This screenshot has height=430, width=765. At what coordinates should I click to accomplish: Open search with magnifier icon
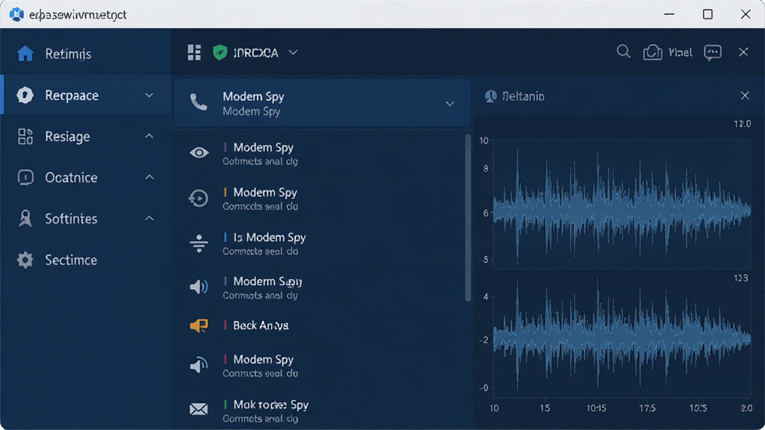click(623, 52)
